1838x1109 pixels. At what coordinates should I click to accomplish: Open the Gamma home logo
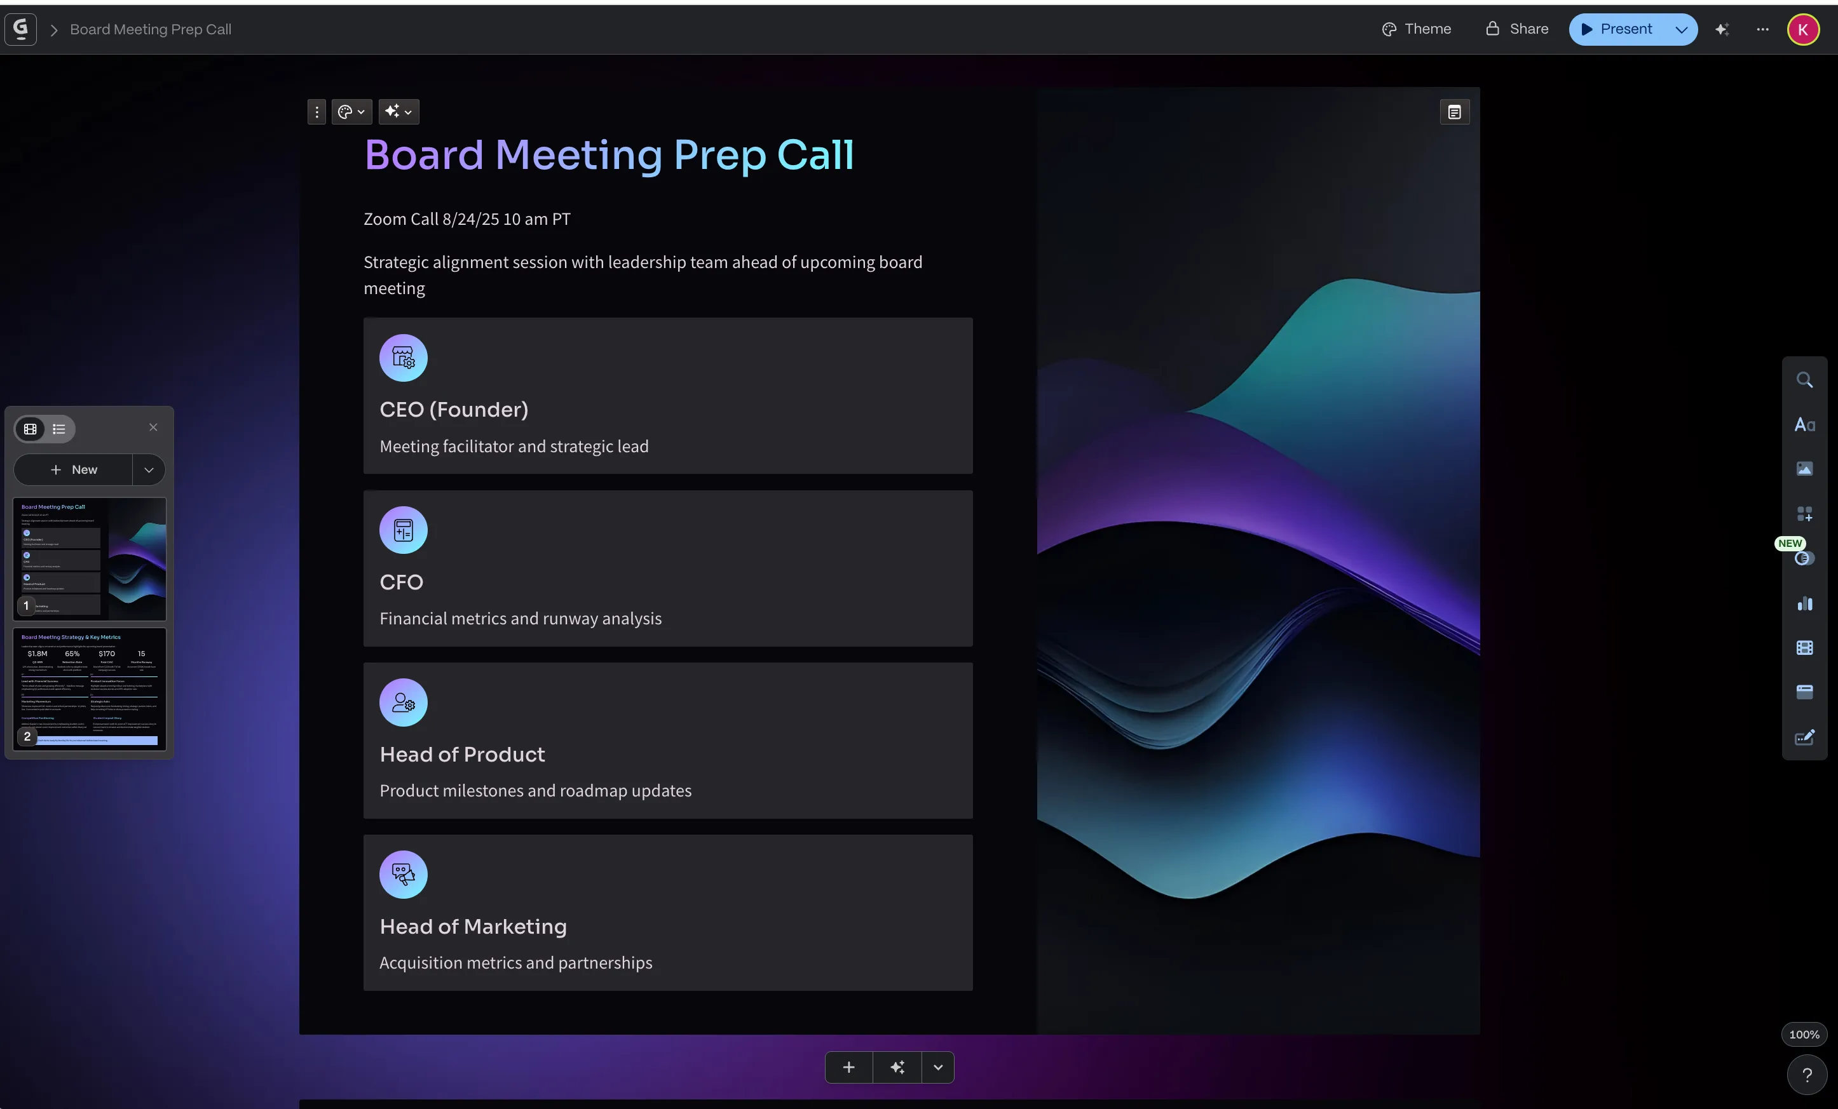point(20,29)
